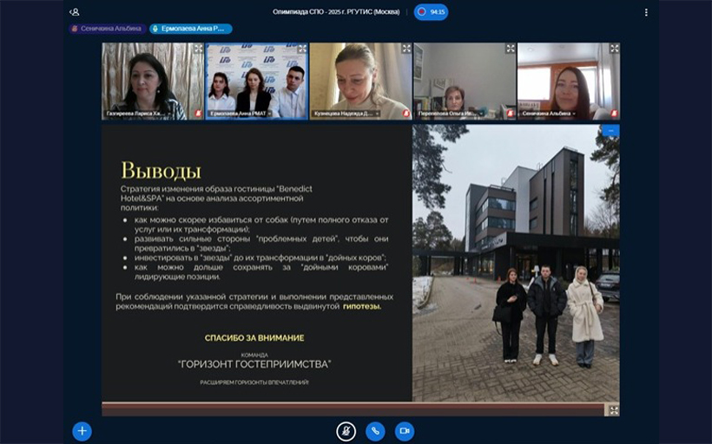Expand Сеничкина Альбина video tile to fullscreen
Screen dimensions: 712x444
point(615,49)
